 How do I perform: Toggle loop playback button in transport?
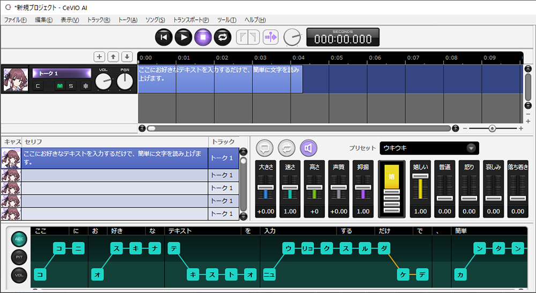[x=222, y=37]
